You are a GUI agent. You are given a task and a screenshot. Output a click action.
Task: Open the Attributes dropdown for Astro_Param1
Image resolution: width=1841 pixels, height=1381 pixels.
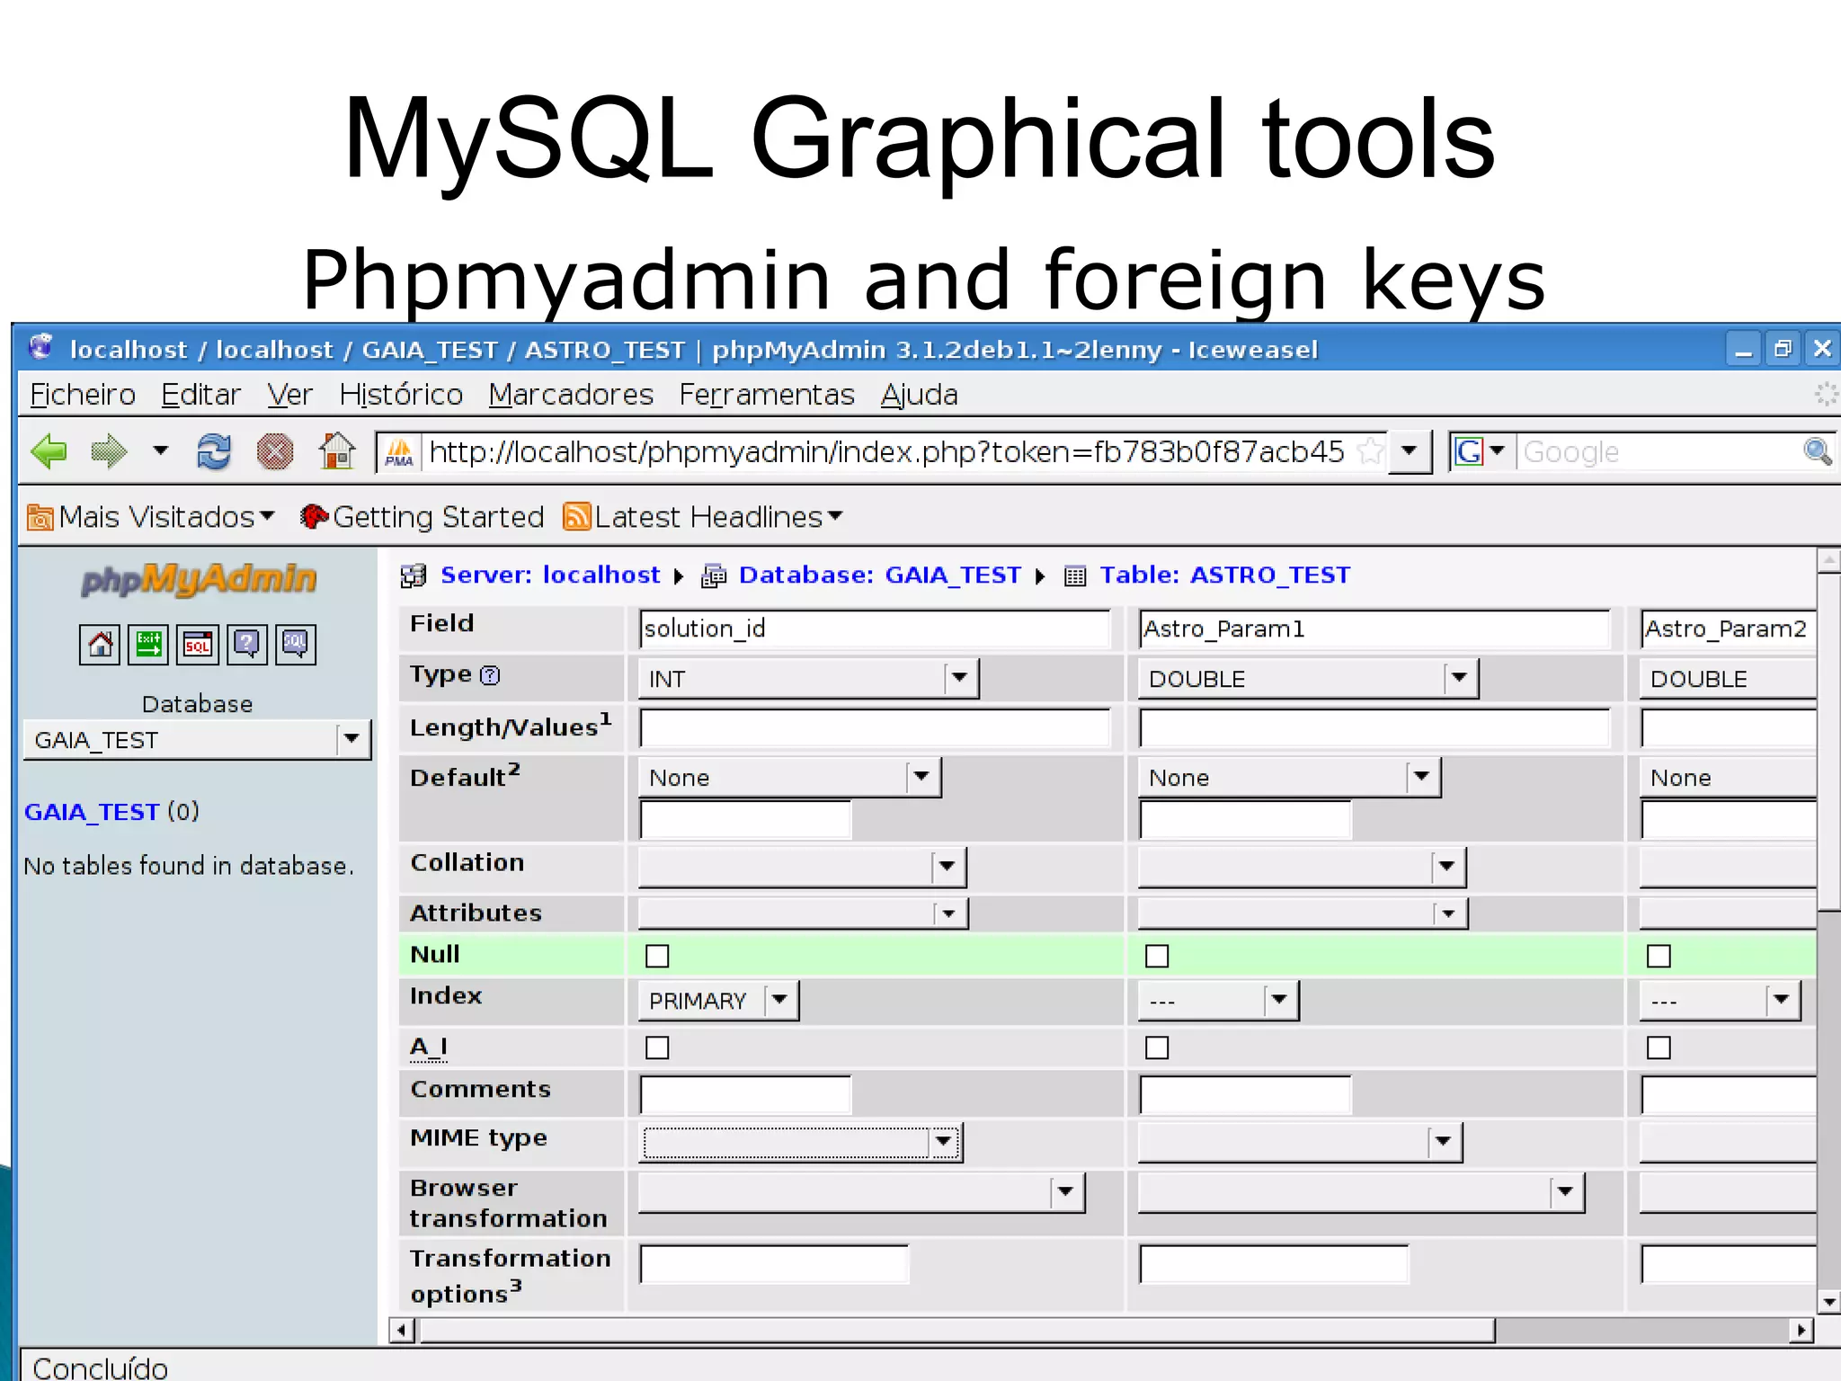[x=1303, y=913]
